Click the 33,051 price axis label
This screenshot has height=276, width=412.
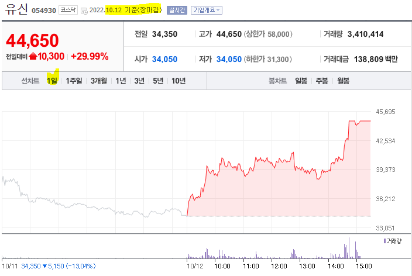(385, 228)
